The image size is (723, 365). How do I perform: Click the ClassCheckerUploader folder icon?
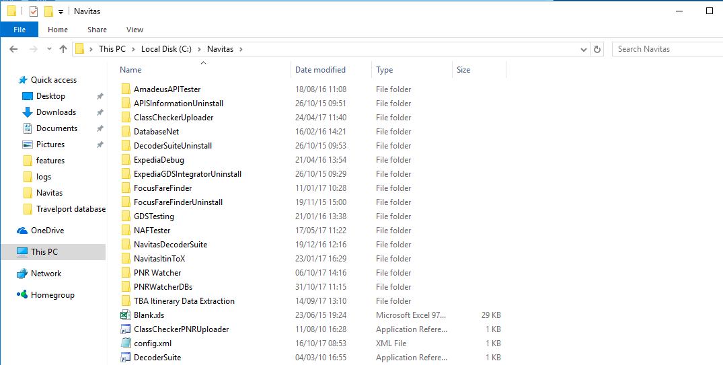click(126, 118)
